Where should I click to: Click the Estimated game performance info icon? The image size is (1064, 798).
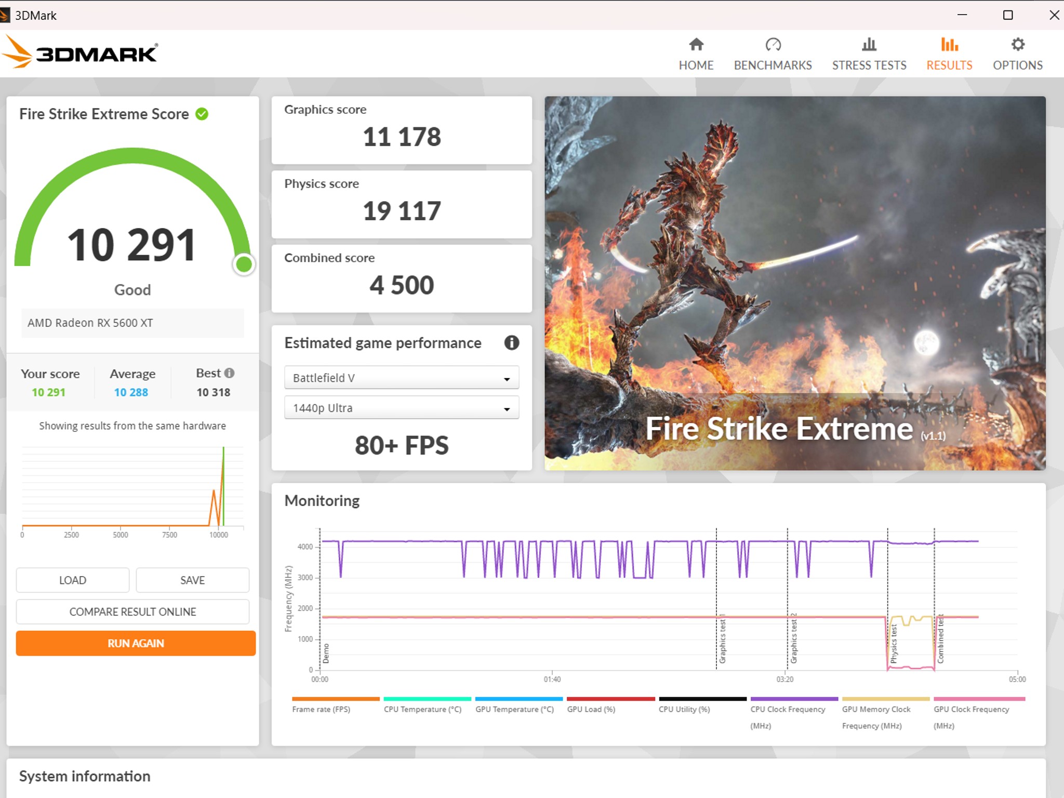click(x=511, y=343)
